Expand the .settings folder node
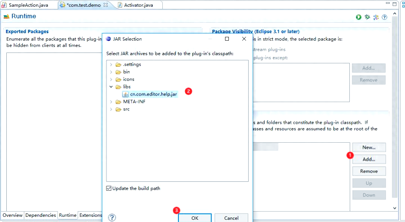Viewport: 405px width, 222px height. (111, 64)
